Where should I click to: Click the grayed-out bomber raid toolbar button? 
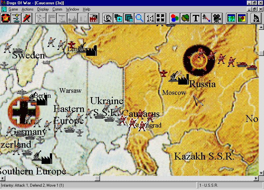(62, 18)
